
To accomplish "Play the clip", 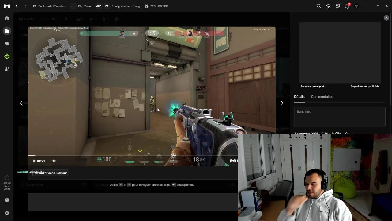I will [x=34, y=161].
